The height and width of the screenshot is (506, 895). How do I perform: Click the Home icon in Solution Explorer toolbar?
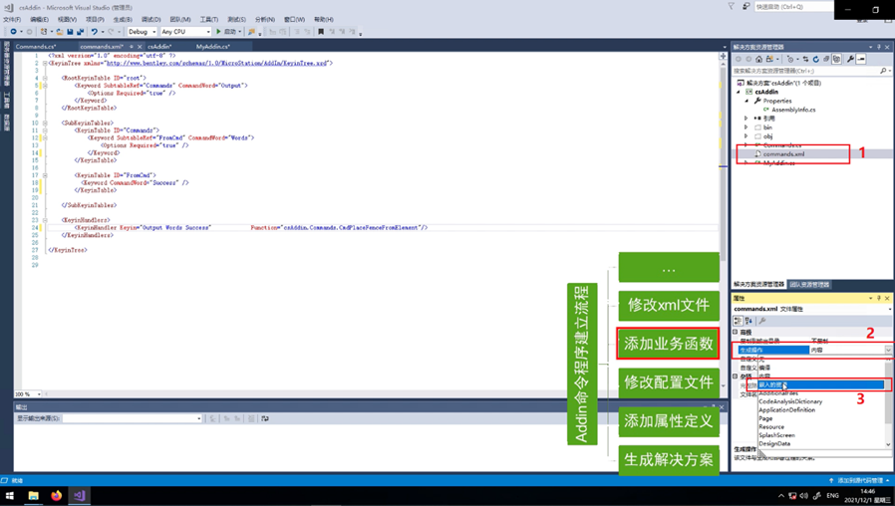point(758,59)
